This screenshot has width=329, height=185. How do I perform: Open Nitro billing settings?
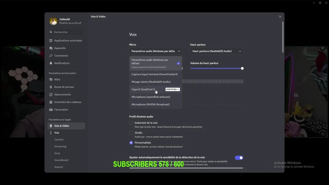[x=66, y=79]
